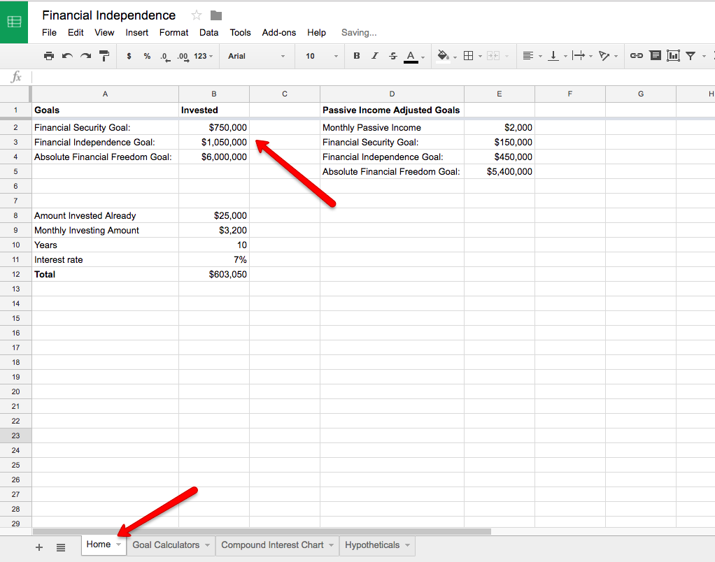Image resolution: width=715 pixels, height=562 pixels.
Task: Insert a link using toolbar icon
Action: [636, 56]
